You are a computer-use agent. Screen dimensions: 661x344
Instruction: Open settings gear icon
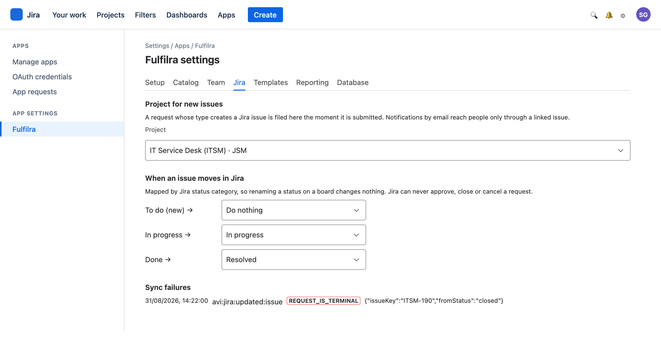point(623,16)
